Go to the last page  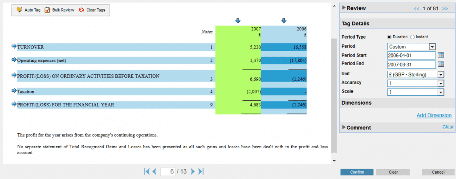(x=201, y=171)
